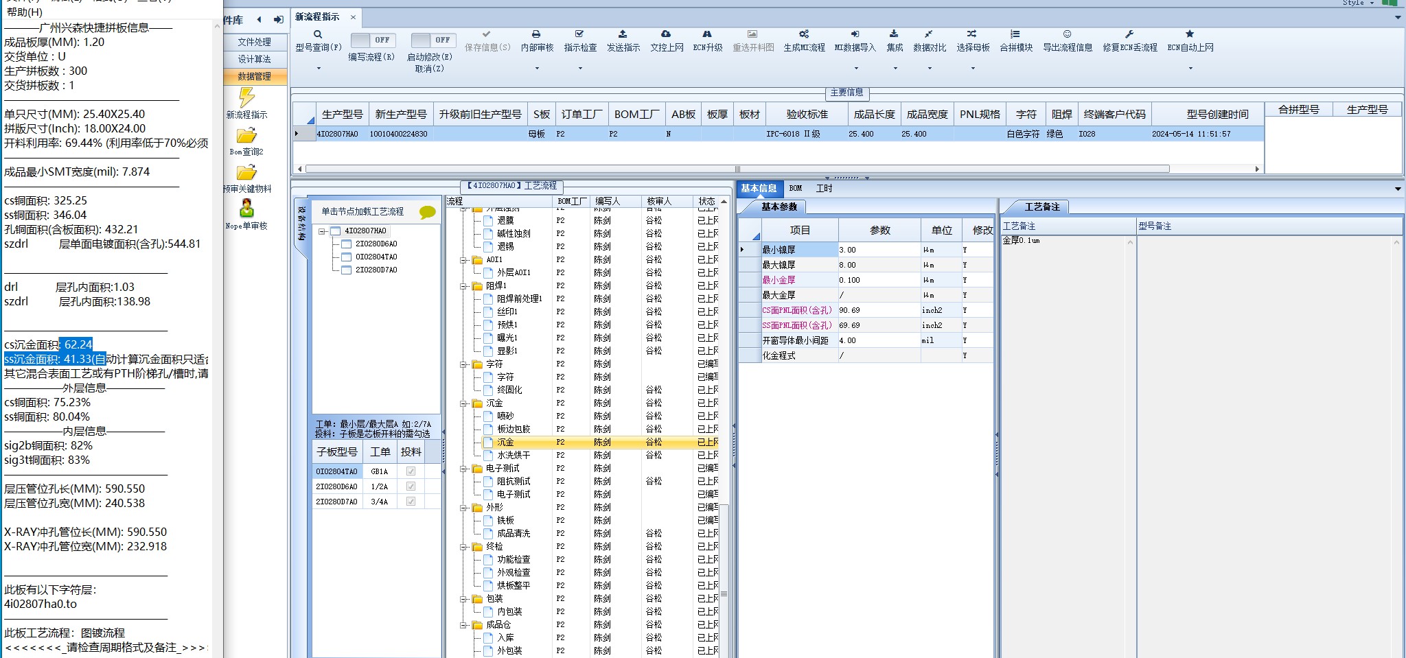The image size is (1406, 658).
Task: Open Nope单审核 user icon in sidebar
Action: tap(246, 208)
